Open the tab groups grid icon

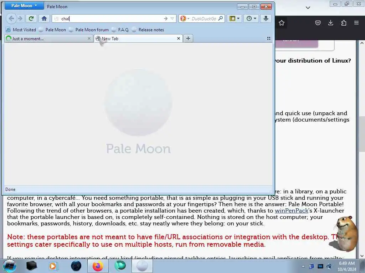pyautogui.click(x=269, y=38)
